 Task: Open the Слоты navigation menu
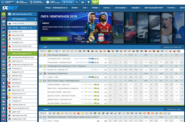click(107, 8)
